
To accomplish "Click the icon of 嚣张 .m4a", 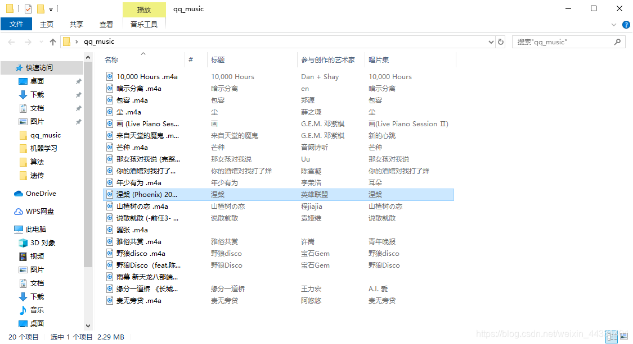I will click(x=109, y=230).
